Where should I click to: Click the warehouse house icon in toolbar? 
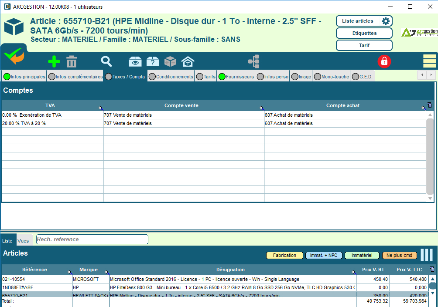(x=188, y=62)
